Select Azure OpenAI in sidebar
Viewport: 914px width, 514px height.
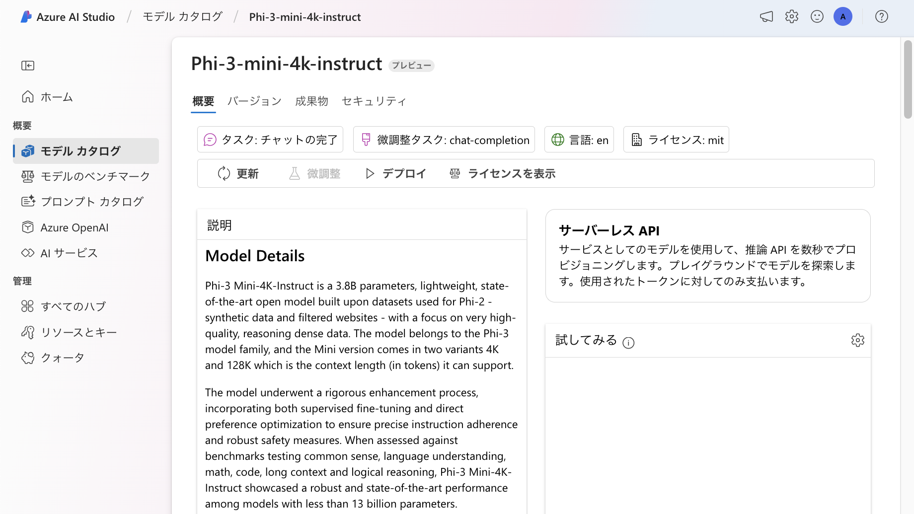pyautogui.click(x=86, y=227)
